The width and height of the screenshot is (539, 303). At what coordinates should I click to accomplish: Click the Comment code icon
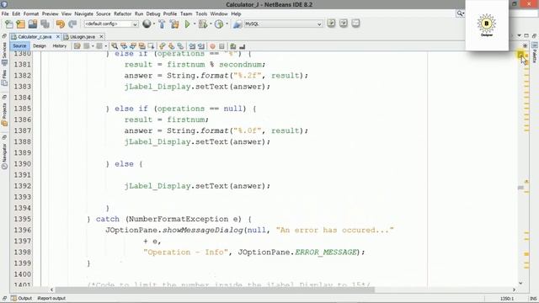click(233, 46)
